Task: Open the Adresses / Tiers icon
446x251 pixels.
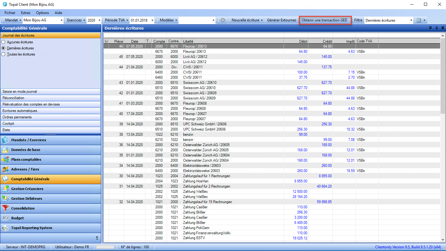Action: 6,169
